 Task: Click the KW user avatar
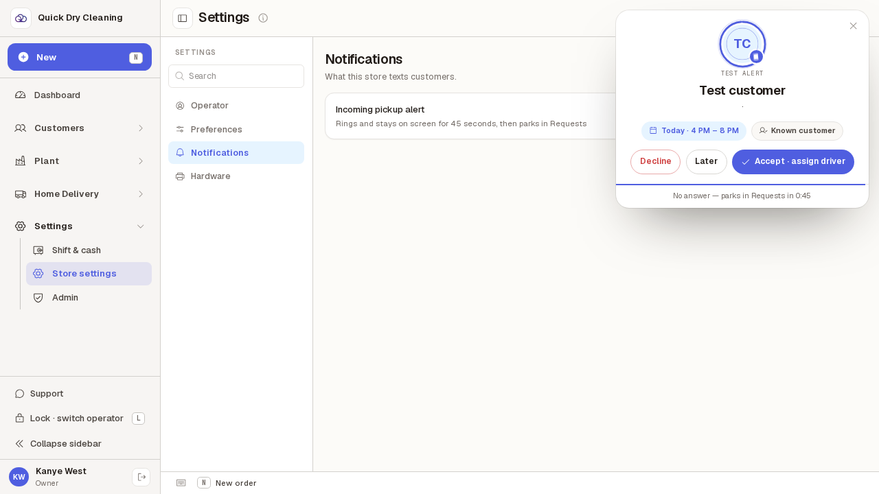(x=19, y=477)
